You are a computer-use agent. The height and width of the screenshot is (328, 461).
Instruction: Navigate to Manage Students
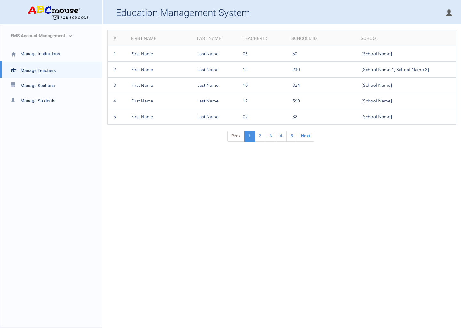pos(38,101)
